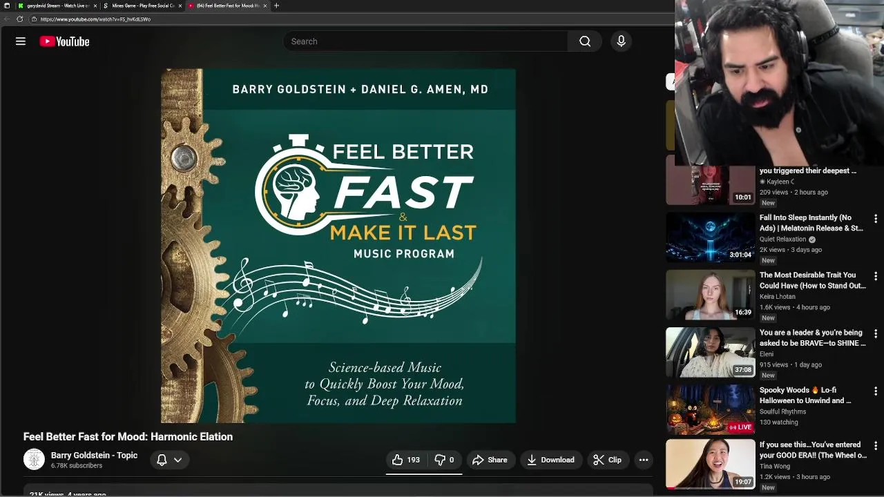Viewport: 884px width, 497px height.
Task: Toggle notification bell for Barry Goldstein
Action: tap(162, 460)
